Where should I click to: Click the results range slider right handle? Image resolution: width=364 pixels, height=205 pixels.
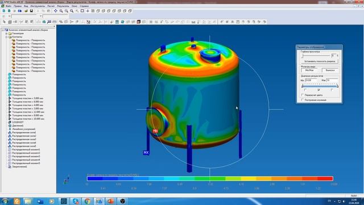[x=337, y=86]
